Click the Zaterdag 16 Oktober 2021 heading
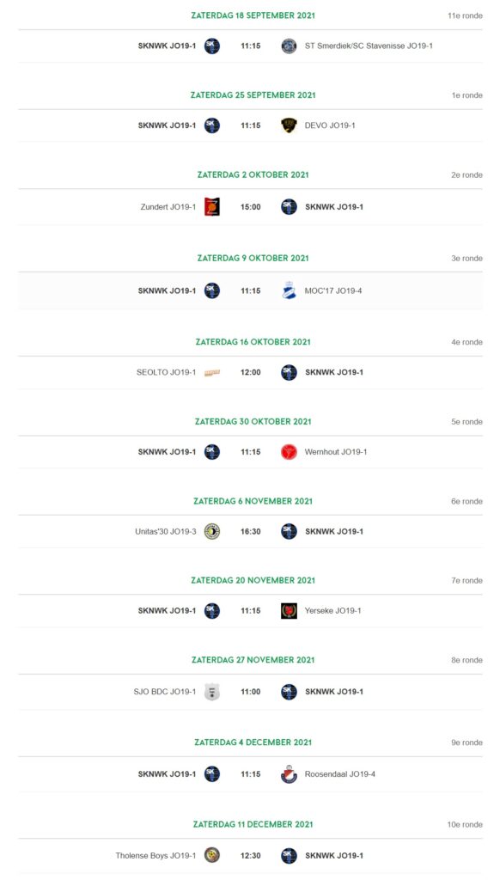The image size is (500, 880). point(253,342)
